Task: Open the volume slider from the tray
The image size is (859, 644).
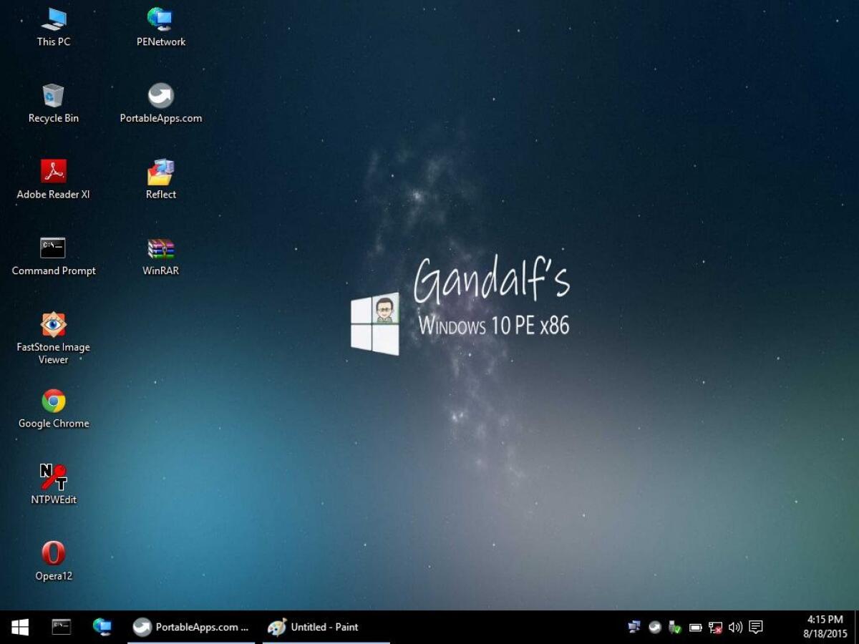Action: click(x=734, y=627)
